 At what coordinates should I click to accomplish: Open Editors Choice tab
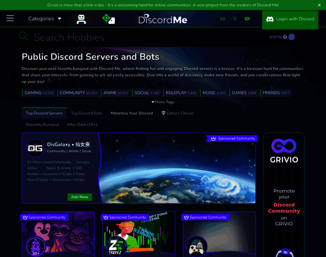click(177, 113)
